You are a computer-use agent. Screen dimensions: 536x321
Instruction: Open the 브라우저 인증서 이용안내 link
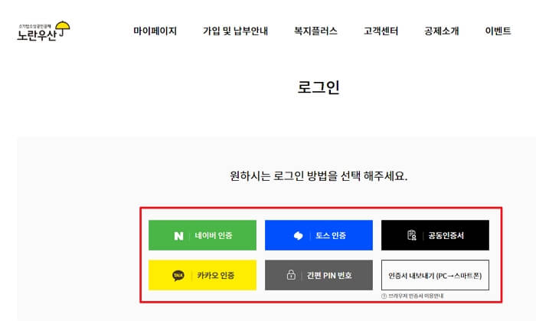[416, 296]
